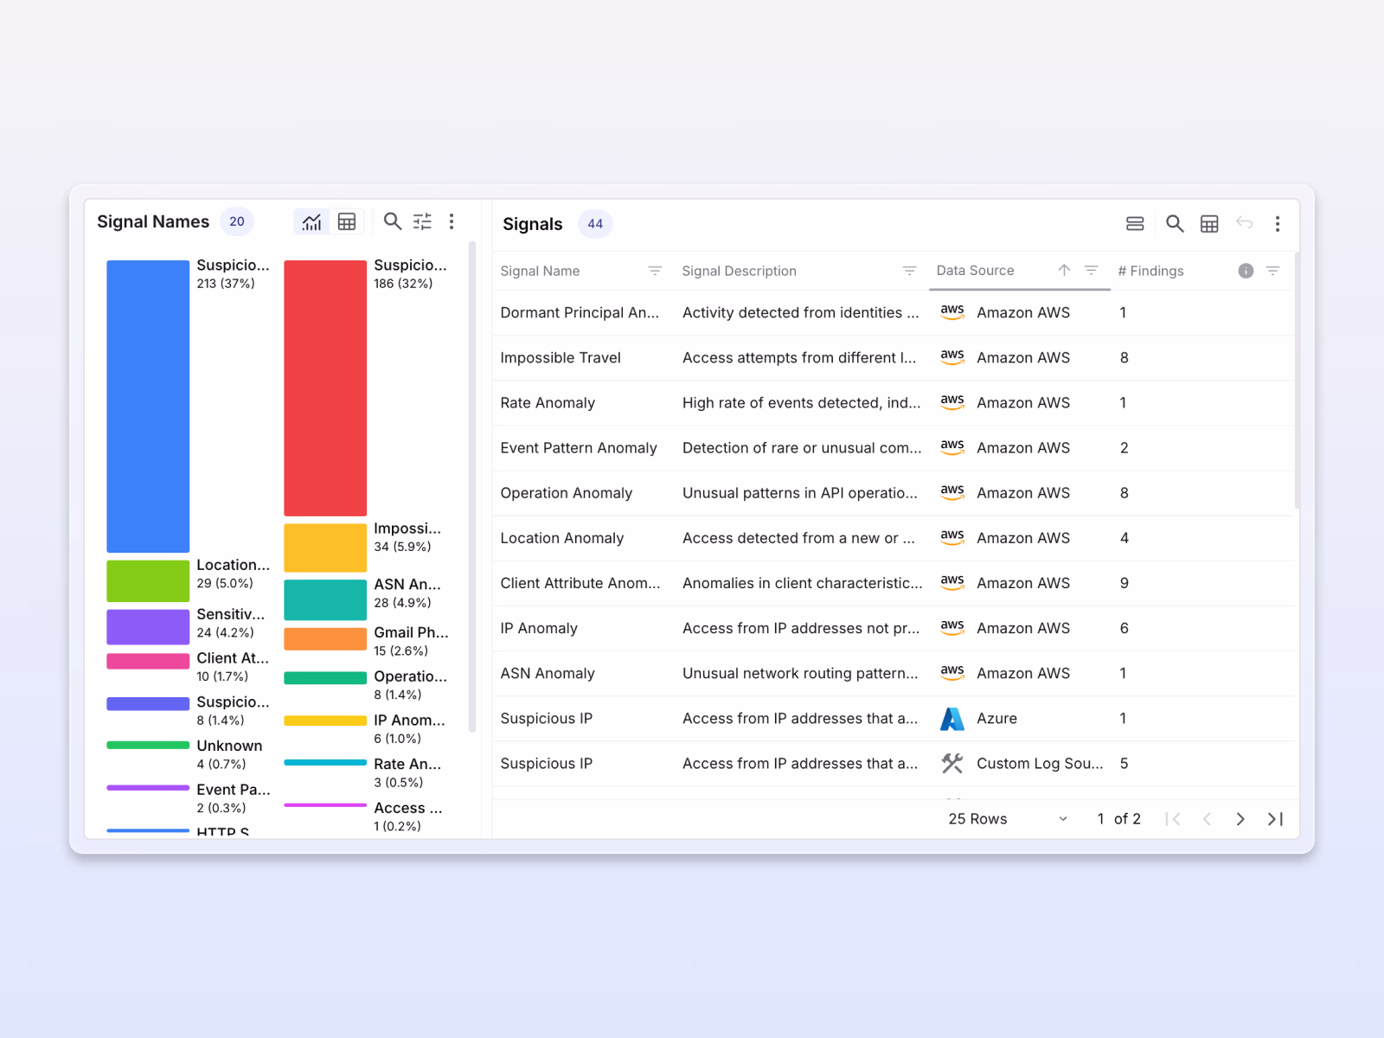The height and width of the screenshot is (1038, 1384).
Task: Click Signal Names scrollbar
Action: (x=472, y=487)
